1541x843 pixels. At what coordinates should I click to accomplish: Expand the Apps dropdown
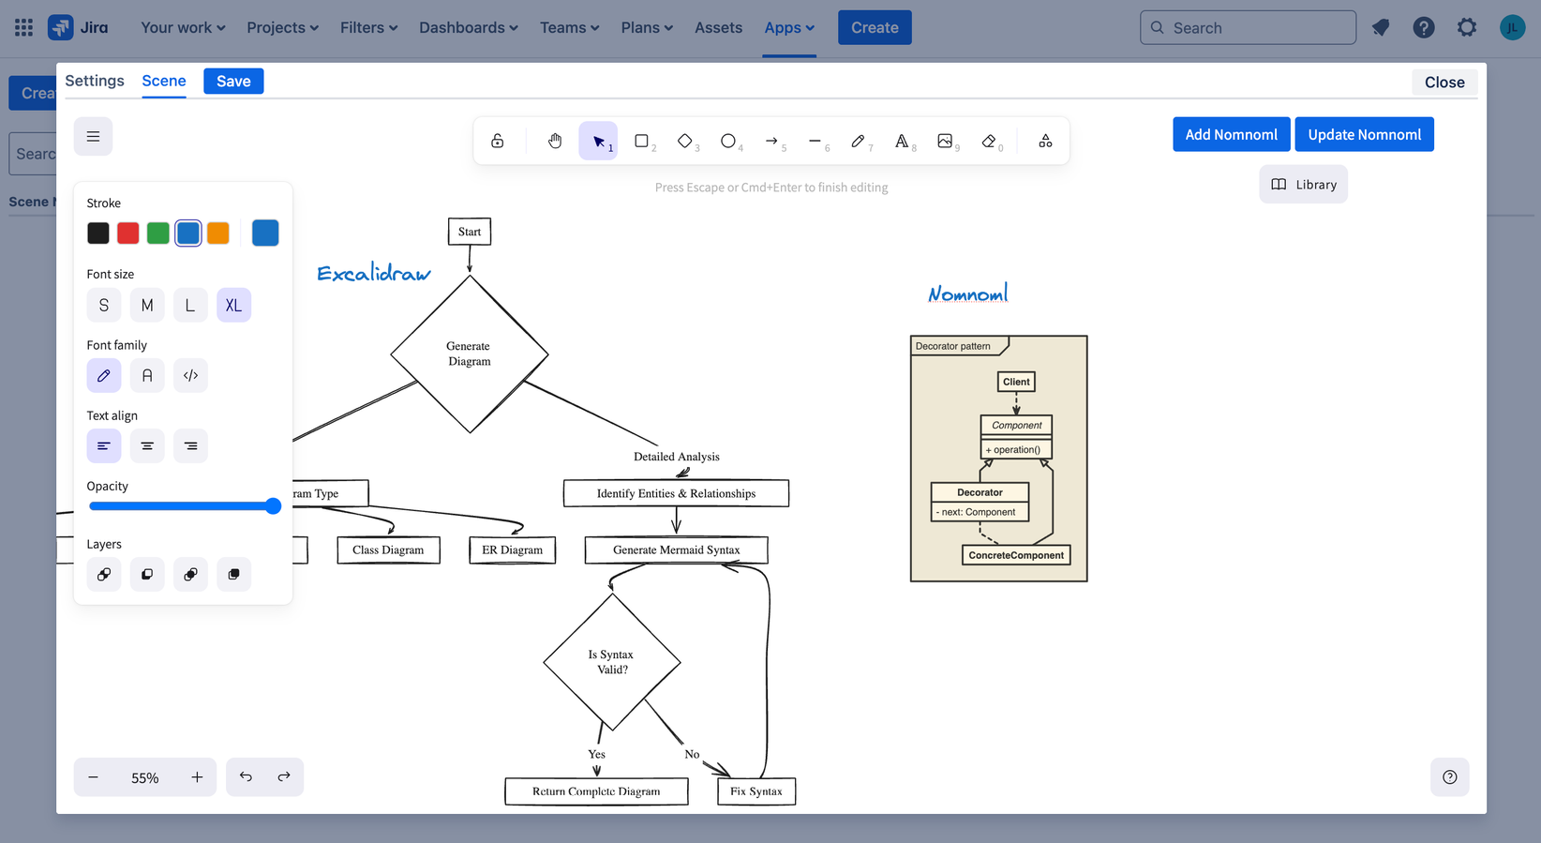pyautogui.click(x=789, y=27)
